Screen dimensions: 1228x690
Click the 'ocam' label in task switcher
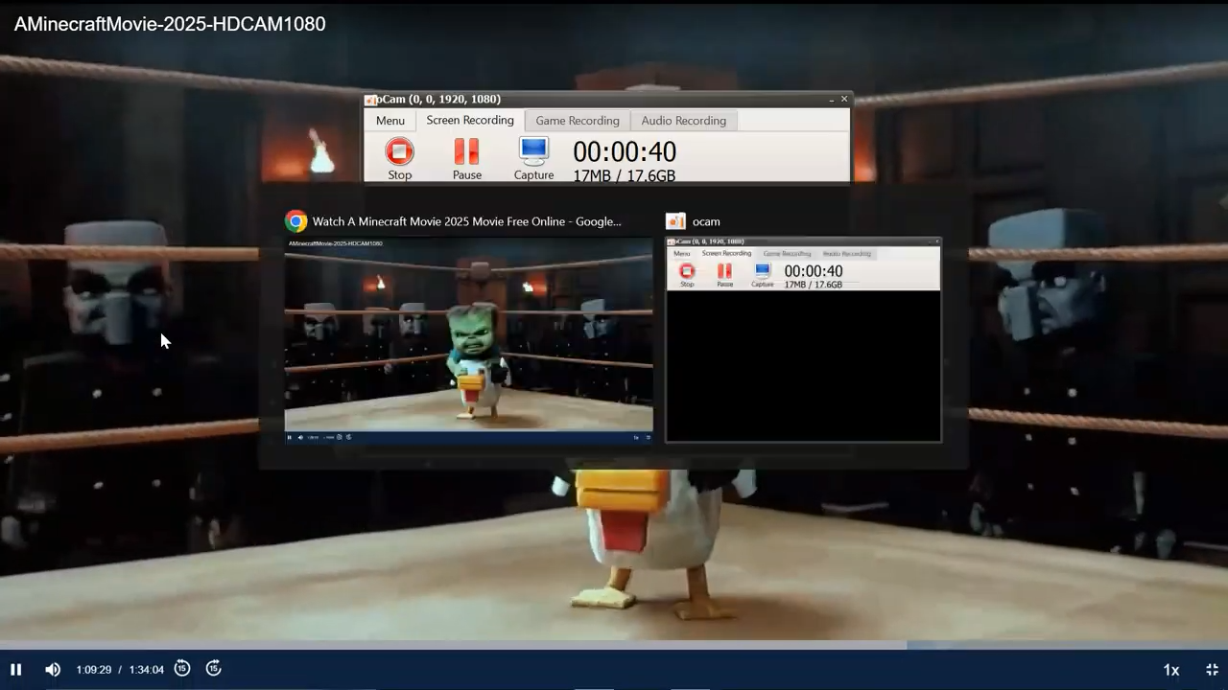(706, 221)
